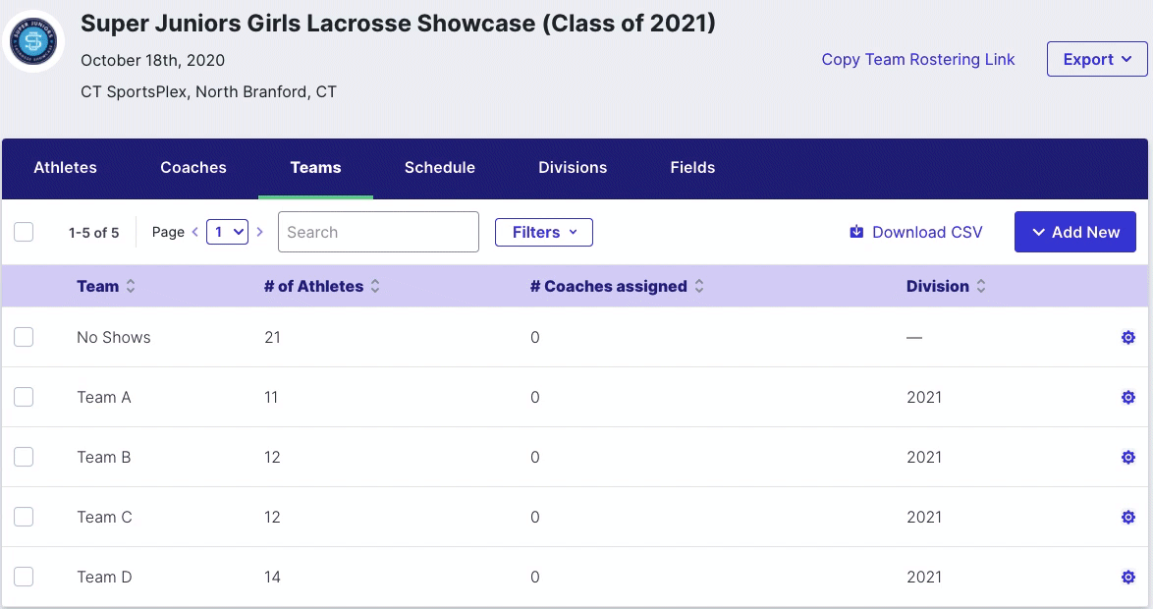The width and height of the screenshot is (1153, 609).
Task: Click the # of Athletes header label
Action: point(314,286)
